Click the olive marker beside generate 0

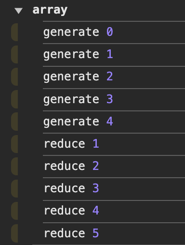tap(14, 32)
